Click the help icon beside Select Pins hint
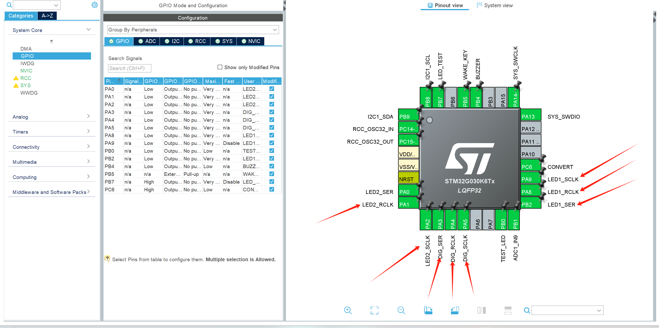The width and height of the screenshot is (659, 328). click(x=107, y=258)
